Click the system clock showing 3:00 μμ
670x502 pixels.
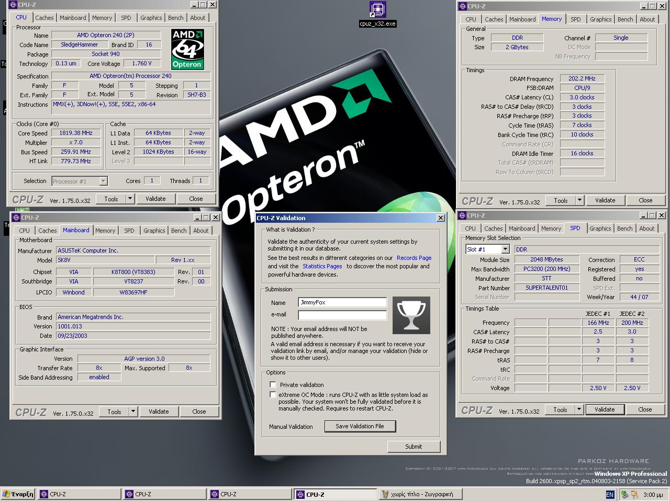tap(653, 494)
